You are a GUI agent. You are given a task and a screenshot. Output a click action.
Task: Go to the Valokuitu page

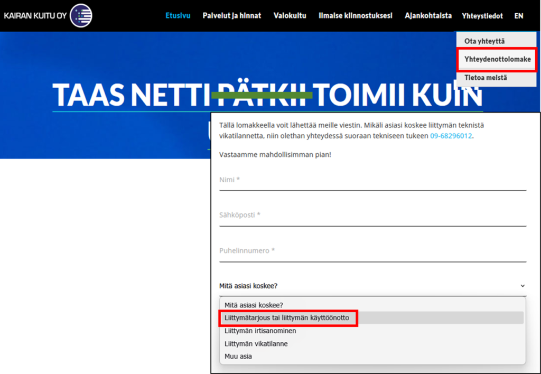(290, 16)
